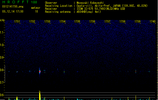The width and height of the screenshot is (158, 100).
Task: Select the 1737 time marker
Action: 107,21
